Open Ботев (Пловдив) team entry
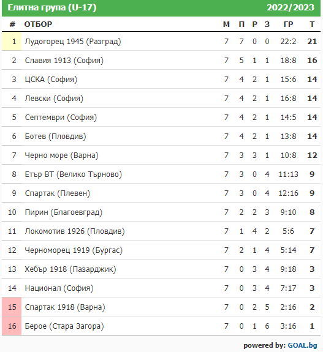This screenshot has width=323, height=352. pyautogui.click(x=55, y=137)
